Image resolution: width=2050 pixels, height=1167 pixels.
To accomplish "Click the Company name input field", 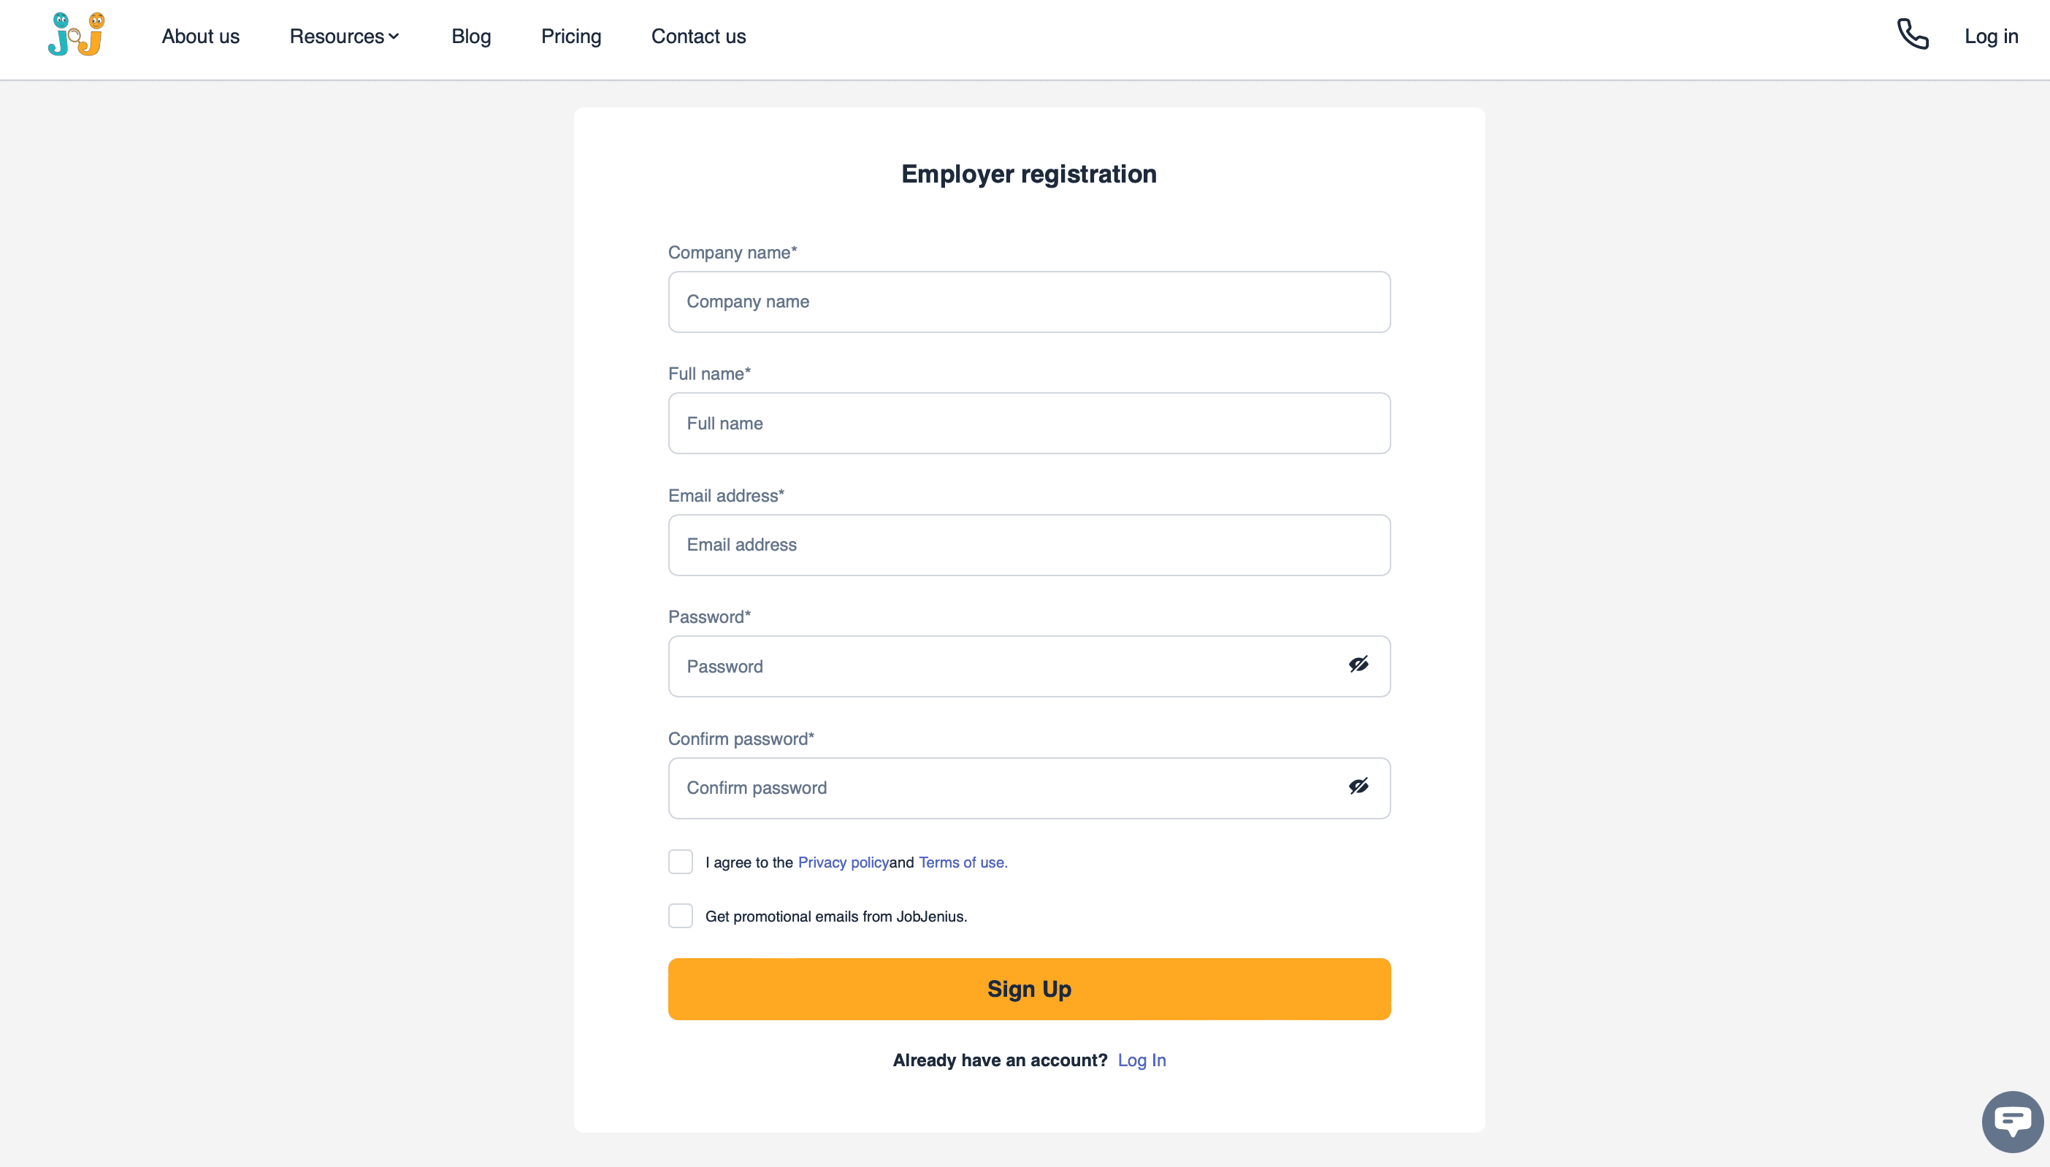I will coord(1029,302).
